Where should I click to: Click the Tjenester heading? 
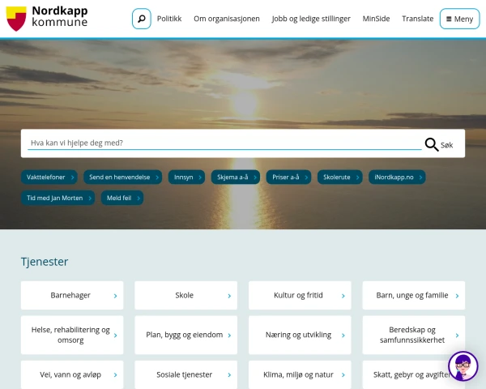coord(45,262)
